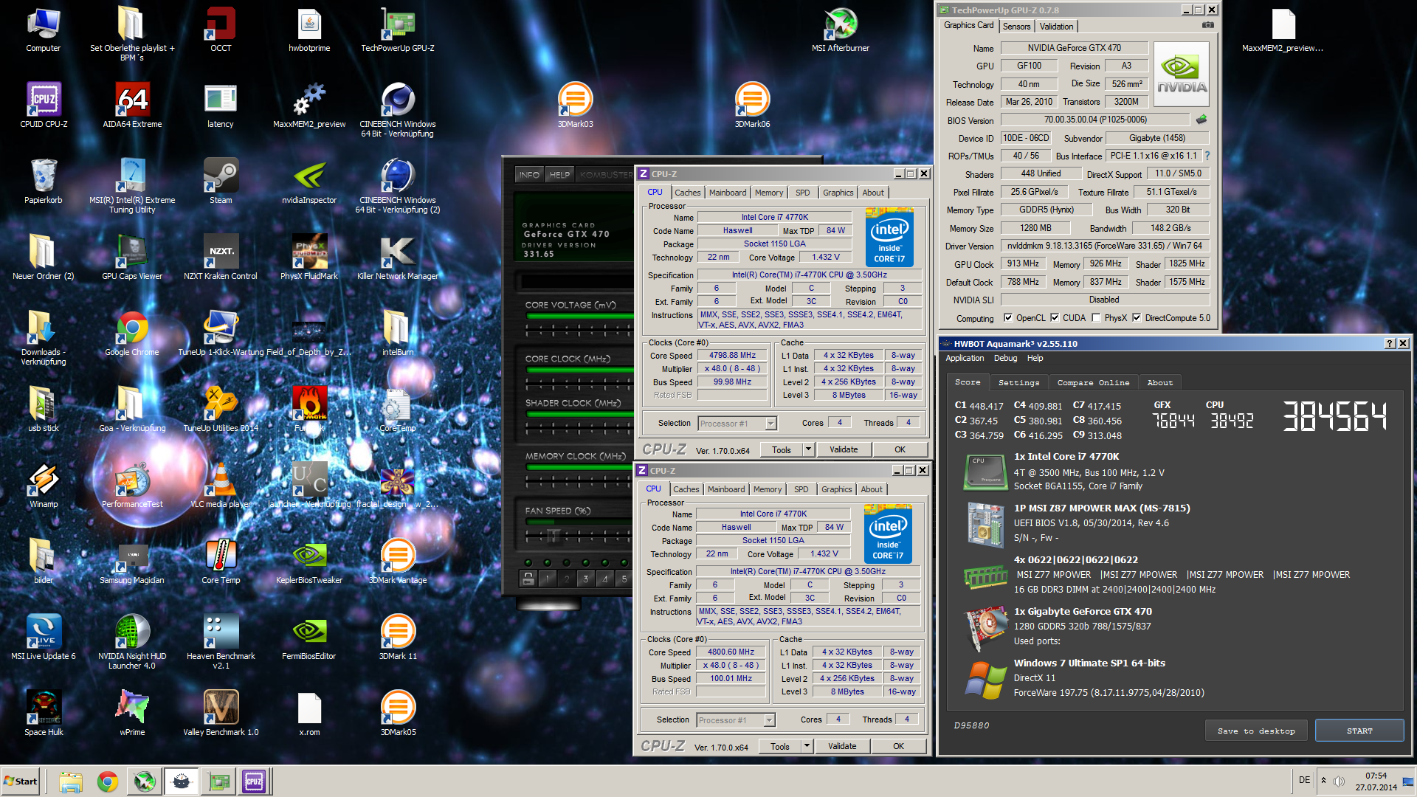Click the CPU-Z taskbar button
Viewport: 1417px width, 797px height.
[254, 782]
